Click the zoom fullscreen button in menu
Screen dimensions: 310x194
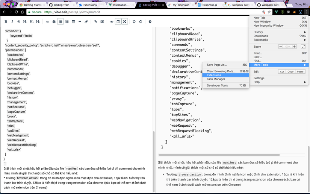pyautogui.click(x=303, y=47)
